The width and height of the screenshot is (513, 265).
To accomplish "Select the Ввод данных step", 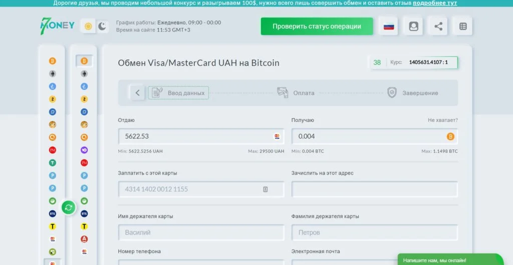I will click(x=178, y=92).
